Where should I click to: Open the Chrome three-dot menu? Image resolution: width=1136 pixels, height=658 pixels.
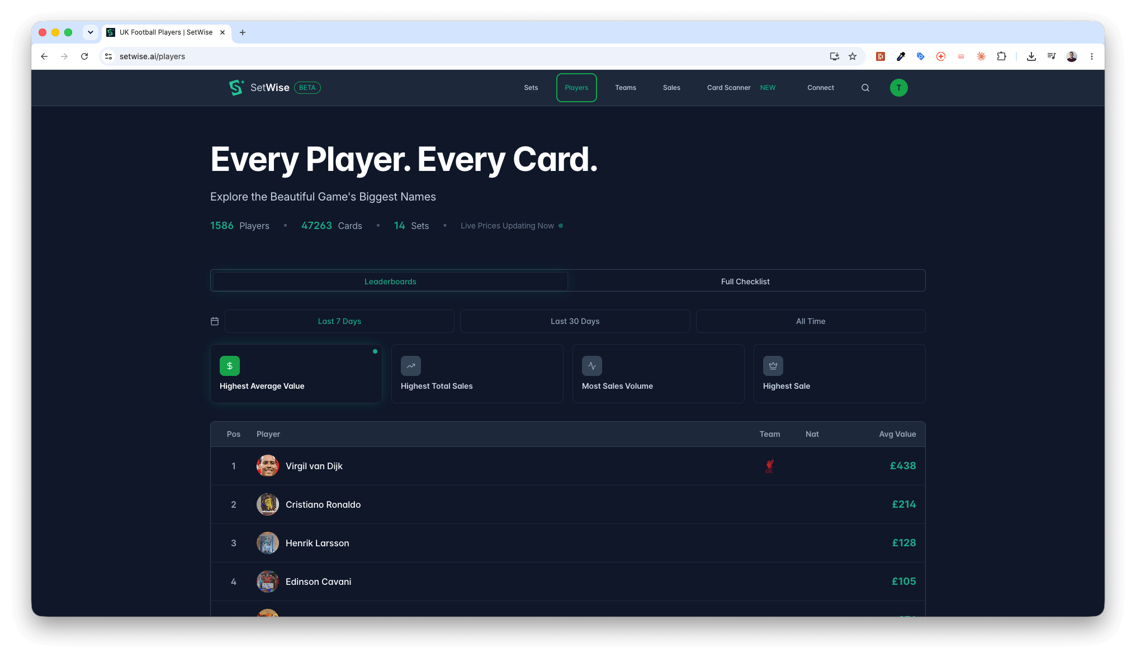[x=1092, y=56]
